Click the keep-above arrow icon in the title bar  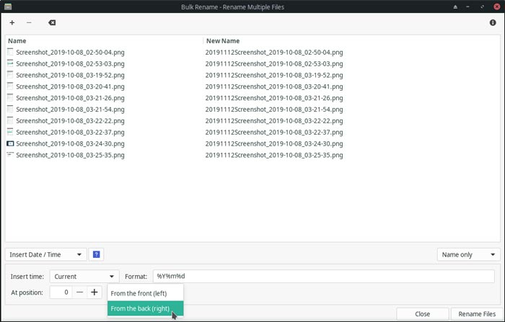pos(455,6)
